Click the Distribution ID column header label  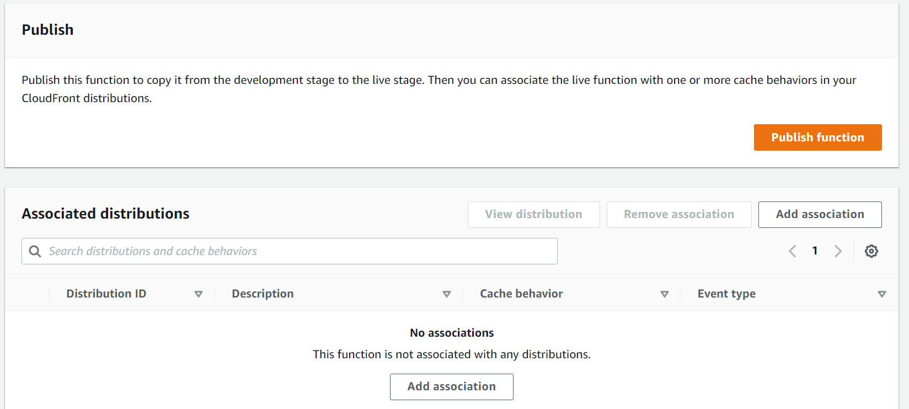tap(106, 294)
